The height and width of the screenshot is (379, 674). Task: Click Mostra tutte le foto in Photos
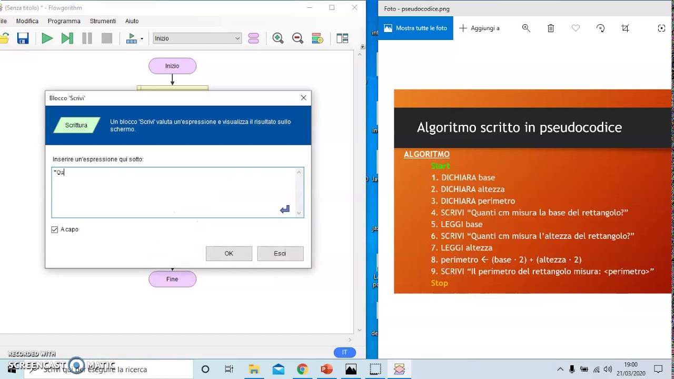point(415,28)
